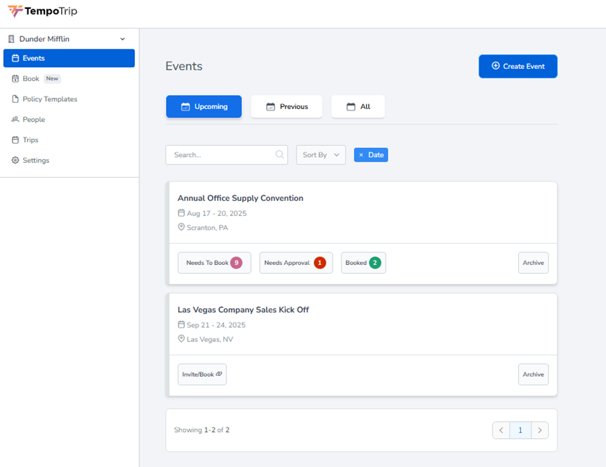Switch to the All events tab
This screenshot has width=606, height=467.
pyautogui.click(x=358, y=107)
